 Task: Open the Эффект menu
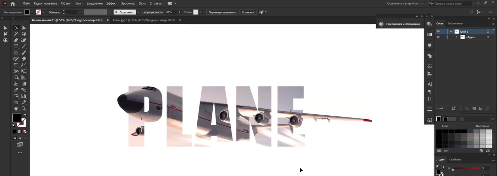tap(111, 4)
